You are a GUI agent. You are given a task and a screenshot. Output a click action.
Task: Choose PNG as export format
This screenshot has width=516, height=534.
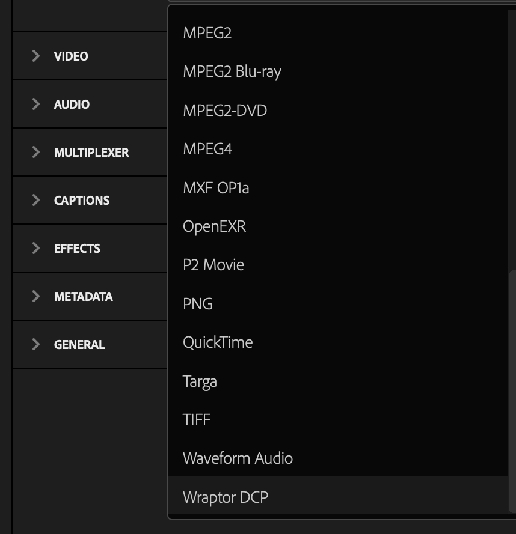point(338,303)
